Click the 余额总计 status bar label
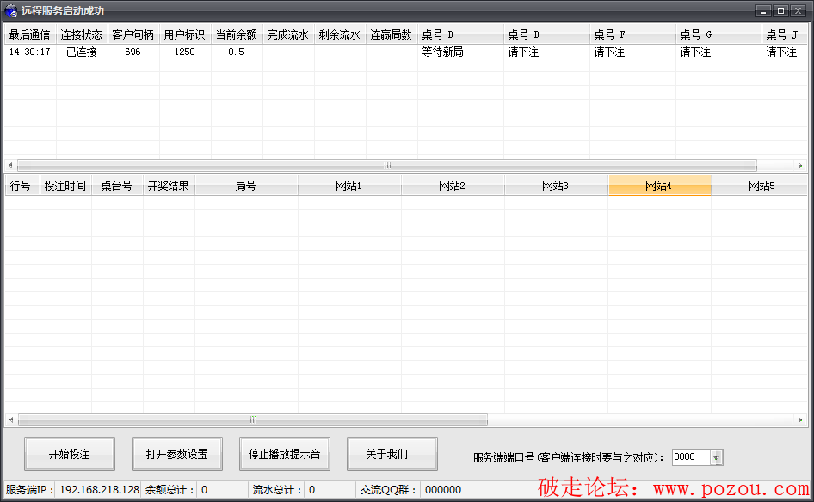 [x=170, y=490]
